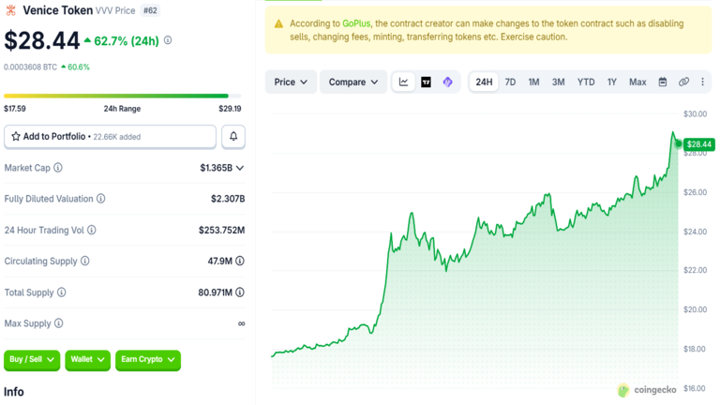Click the Info section heading
The image size is (720, 405).
coord(14,392)
